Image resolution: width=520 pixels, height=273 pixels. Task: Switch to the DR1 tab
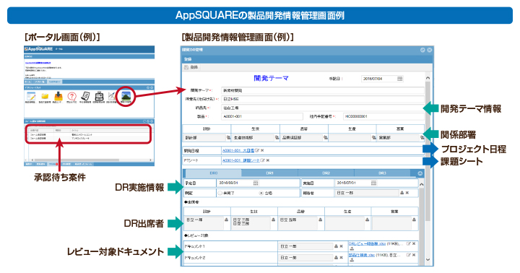click(x=269, y=173)
